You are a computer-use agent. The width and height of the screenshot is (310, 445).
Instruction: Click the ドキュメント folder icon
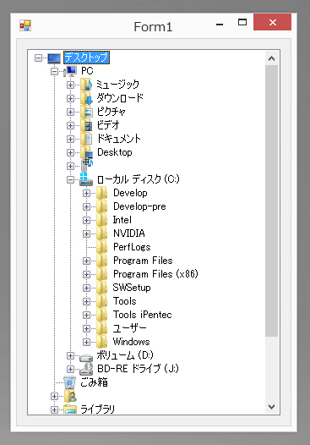pyautogui.click(x=86, y=139)
